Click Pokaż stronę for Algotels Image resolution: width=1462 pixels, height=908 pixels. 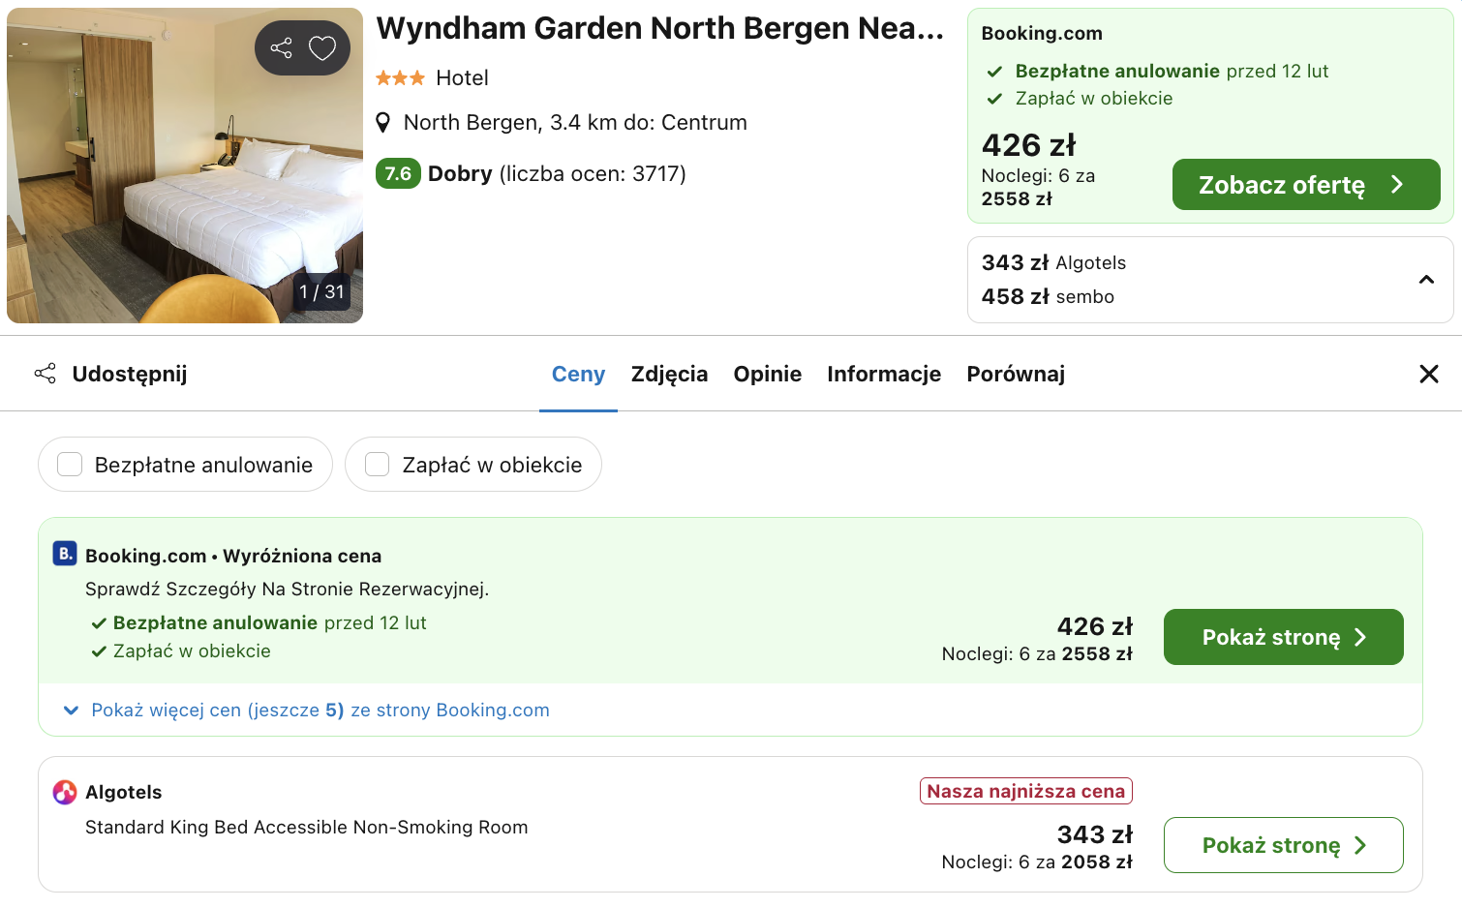pos(1283,845)
